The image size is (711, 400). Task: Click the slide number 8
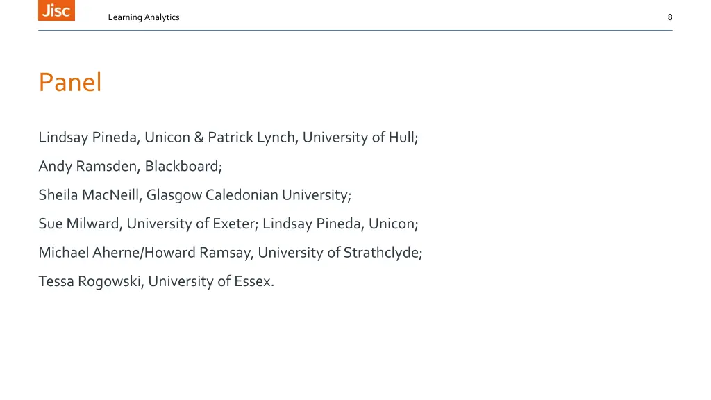click(x=670, y=17)
